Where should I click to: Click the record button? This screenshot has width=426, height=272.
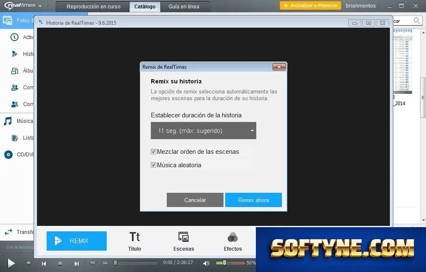[x=29, y=263]
